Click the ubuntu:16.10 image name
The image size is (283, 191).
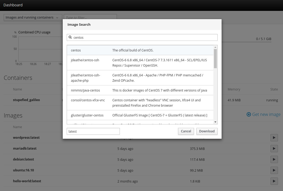pyautogui.click(x=23, y=170)
